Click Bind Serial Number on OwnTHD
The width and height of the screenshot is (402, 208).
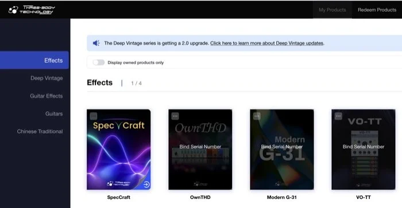(x=200, y=147)
